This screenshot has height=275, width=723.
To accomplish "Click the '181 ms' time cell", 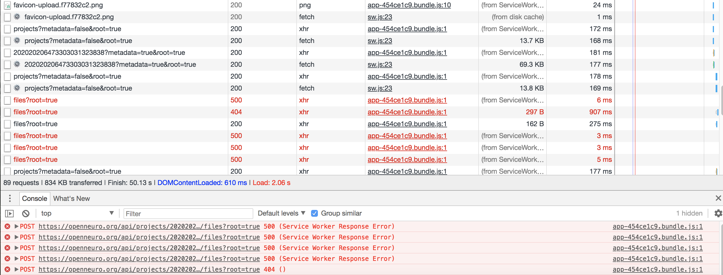I will 601,53.
